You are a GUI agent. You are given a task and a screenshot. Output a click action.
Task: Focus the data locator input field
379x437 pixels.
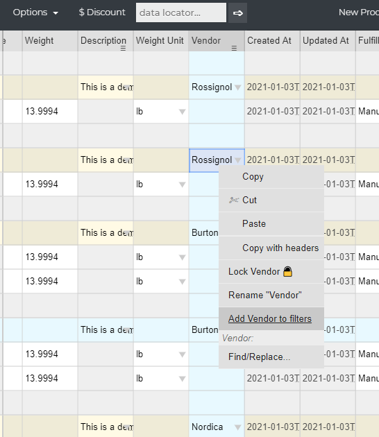(x=181, y=12)
